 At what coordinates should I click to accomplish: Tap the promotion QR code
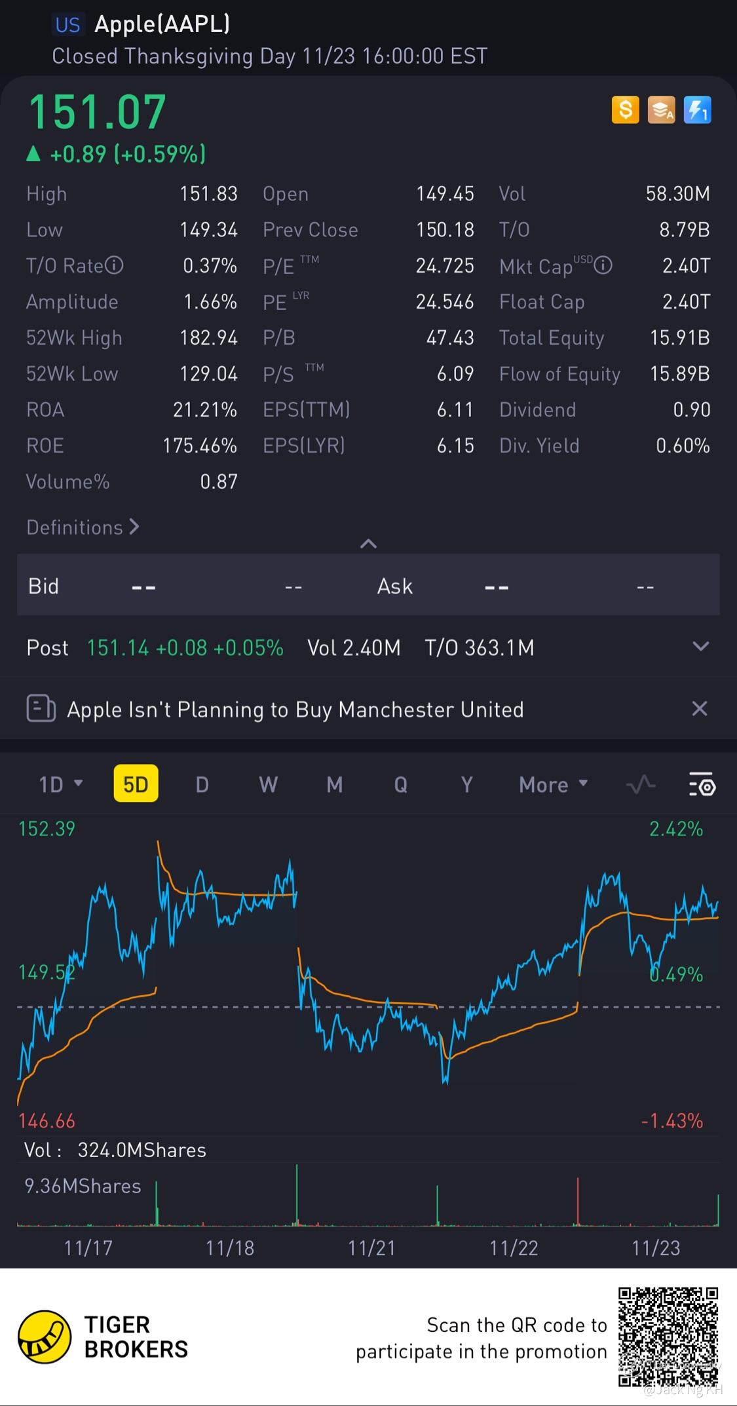tap(668, 1338)
